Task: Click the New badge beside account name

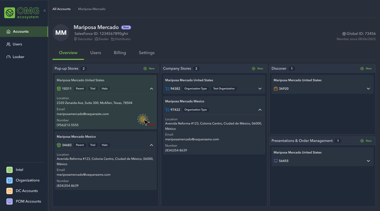Action: pos(126,27)
